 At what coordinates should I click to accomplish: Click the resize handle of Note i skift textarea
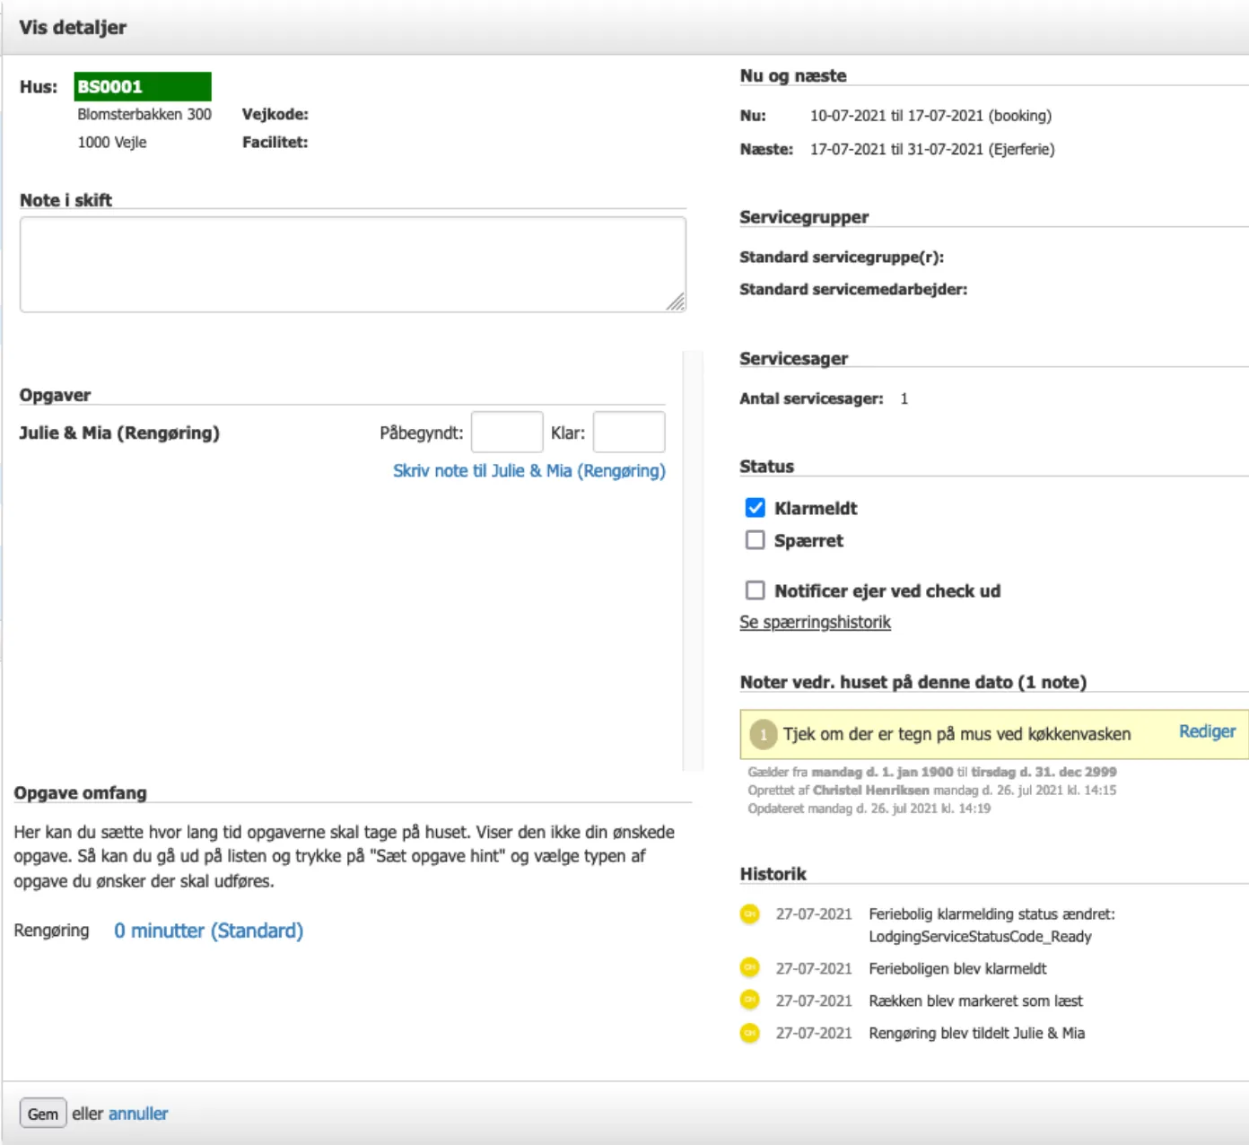pos(677,302)
